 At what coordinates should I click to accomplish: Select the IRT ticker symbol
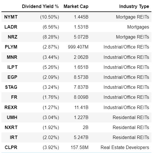pos(14,138)
